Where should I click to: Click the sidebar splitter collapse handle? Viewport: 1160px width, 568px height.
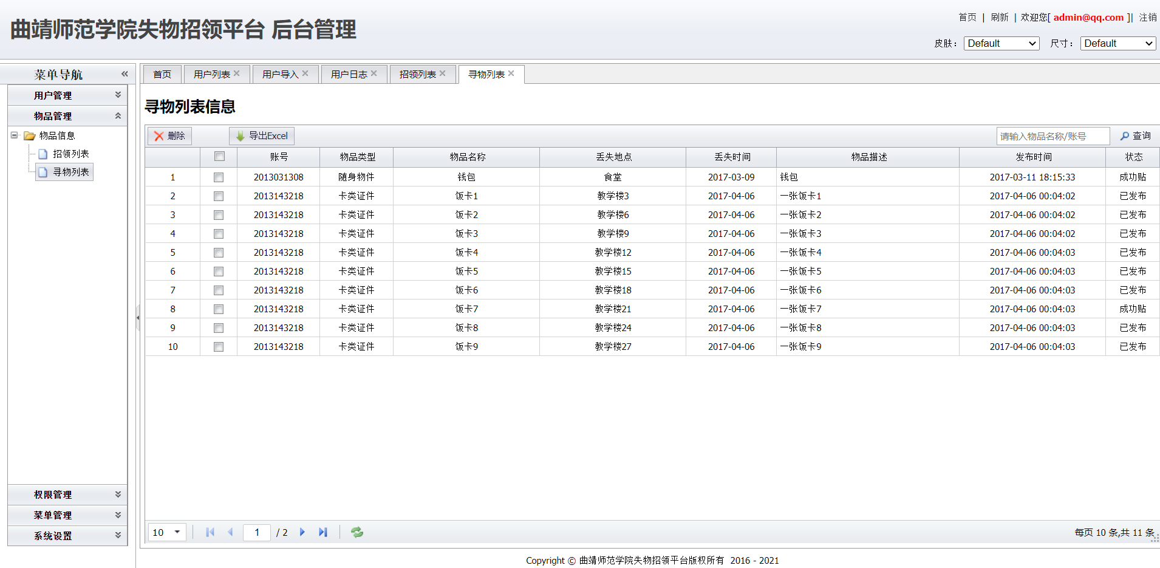[x=138, y=317]
